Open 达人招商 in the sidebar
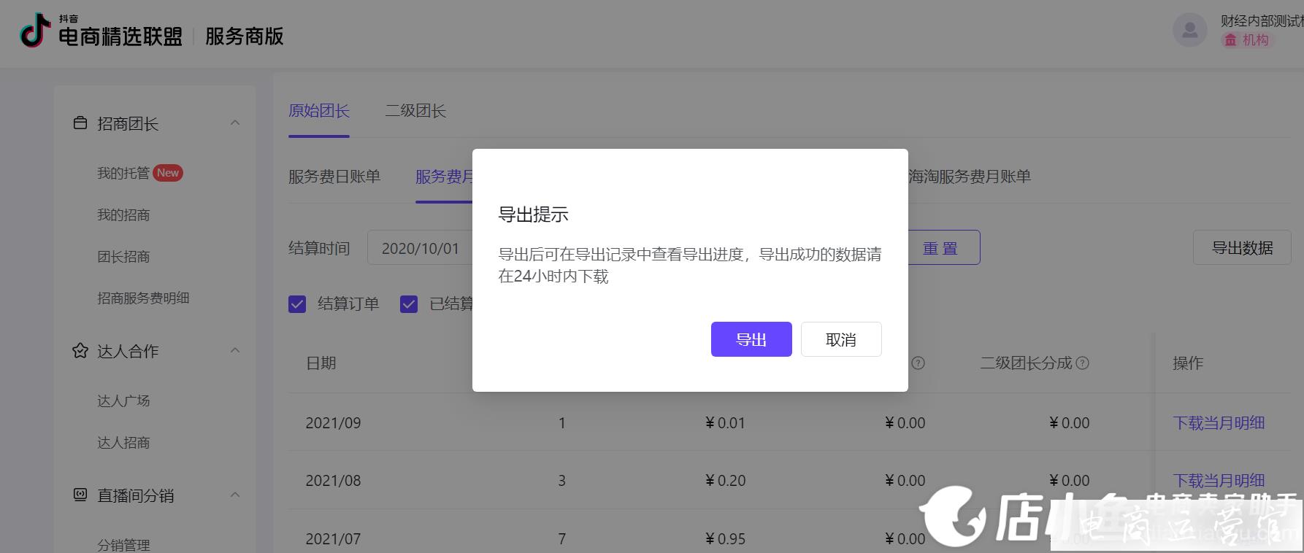The height and width of the screenshot is (553, 1304). [123, 443]
